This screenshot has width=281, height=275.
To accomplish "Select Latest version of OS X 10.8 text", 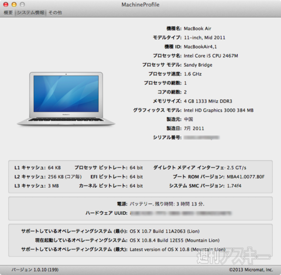I will coord(177,249).
